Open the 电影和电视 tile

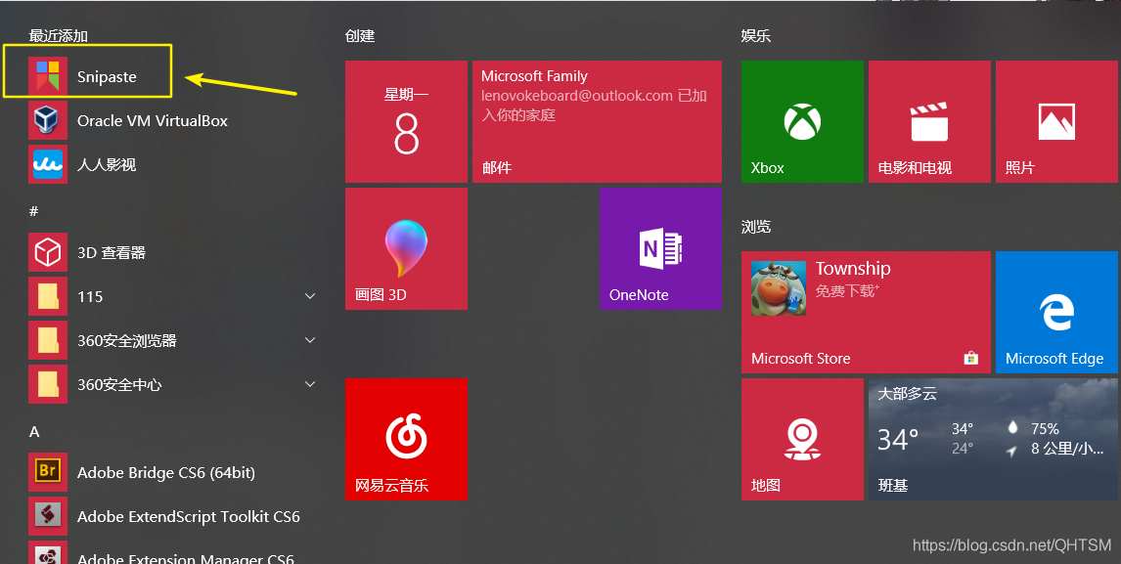pos(929,121)
